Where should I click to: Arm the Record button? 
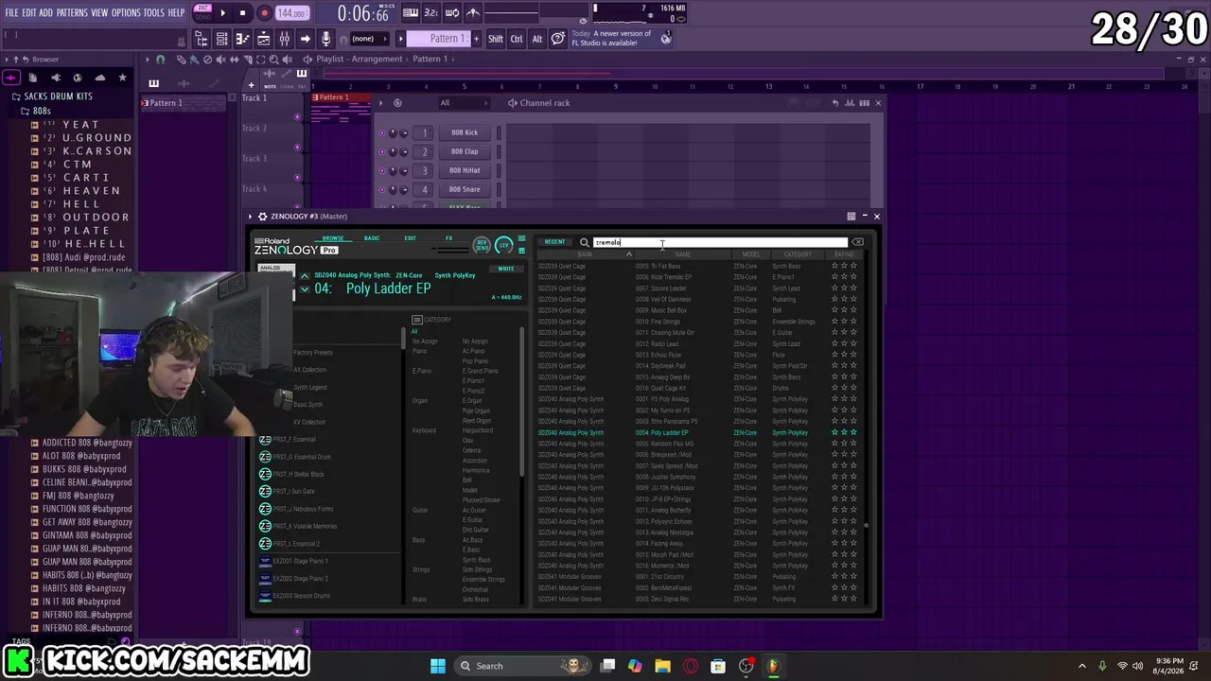tap(264, 13)
